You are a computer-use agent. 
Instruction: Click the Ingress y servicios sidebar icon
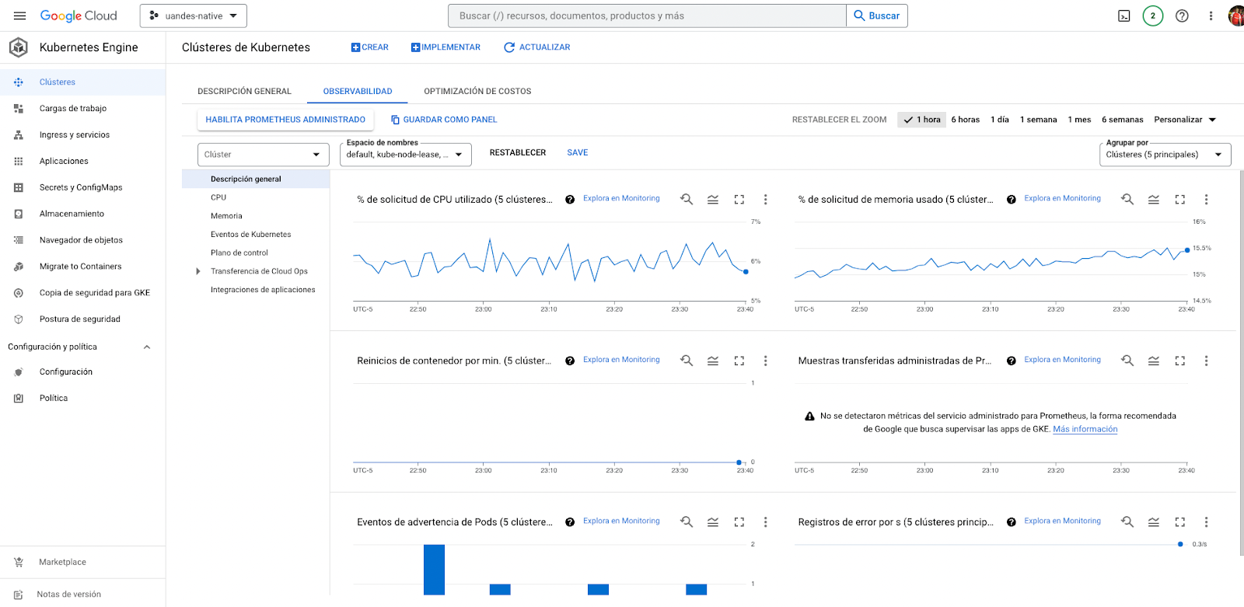tap(19, 135)
